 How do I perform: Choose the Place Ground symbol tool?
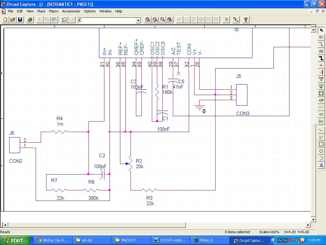pyautogui.click(x=321, y=86)
